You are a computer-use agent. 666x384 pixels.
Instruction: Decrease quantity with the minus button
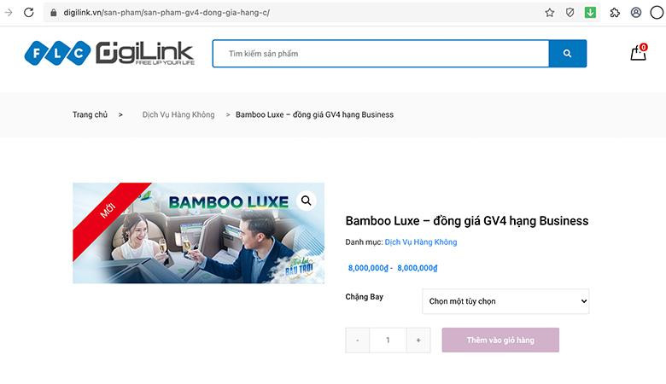tap(357, 340)
